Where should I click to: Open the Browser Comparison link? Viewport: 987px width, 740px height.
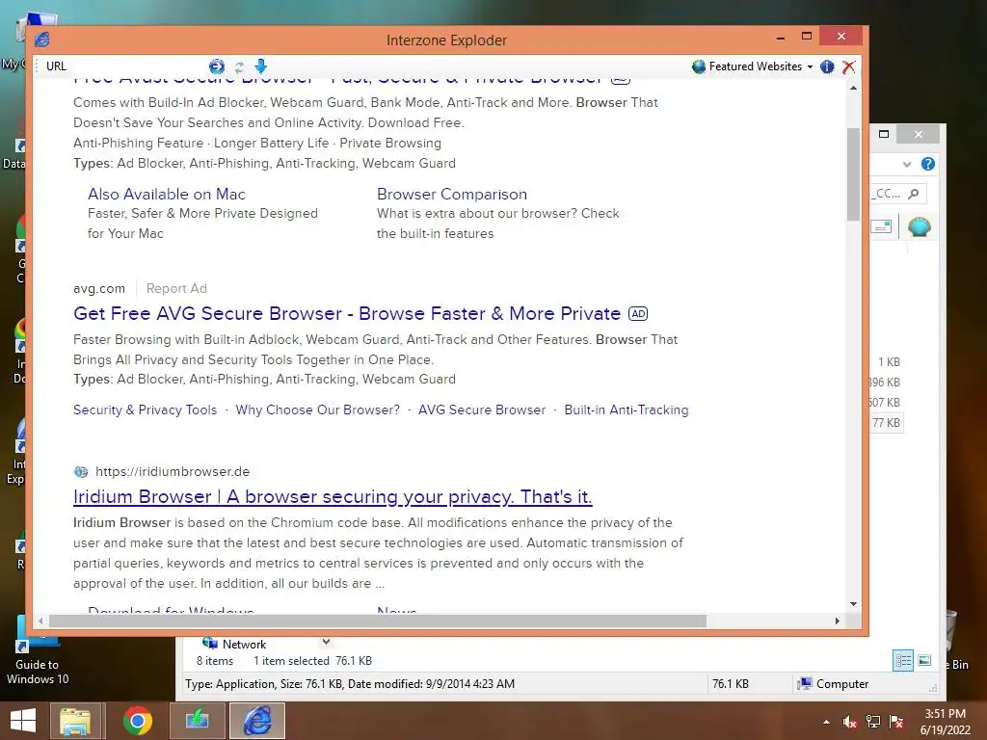click(452, 194)
